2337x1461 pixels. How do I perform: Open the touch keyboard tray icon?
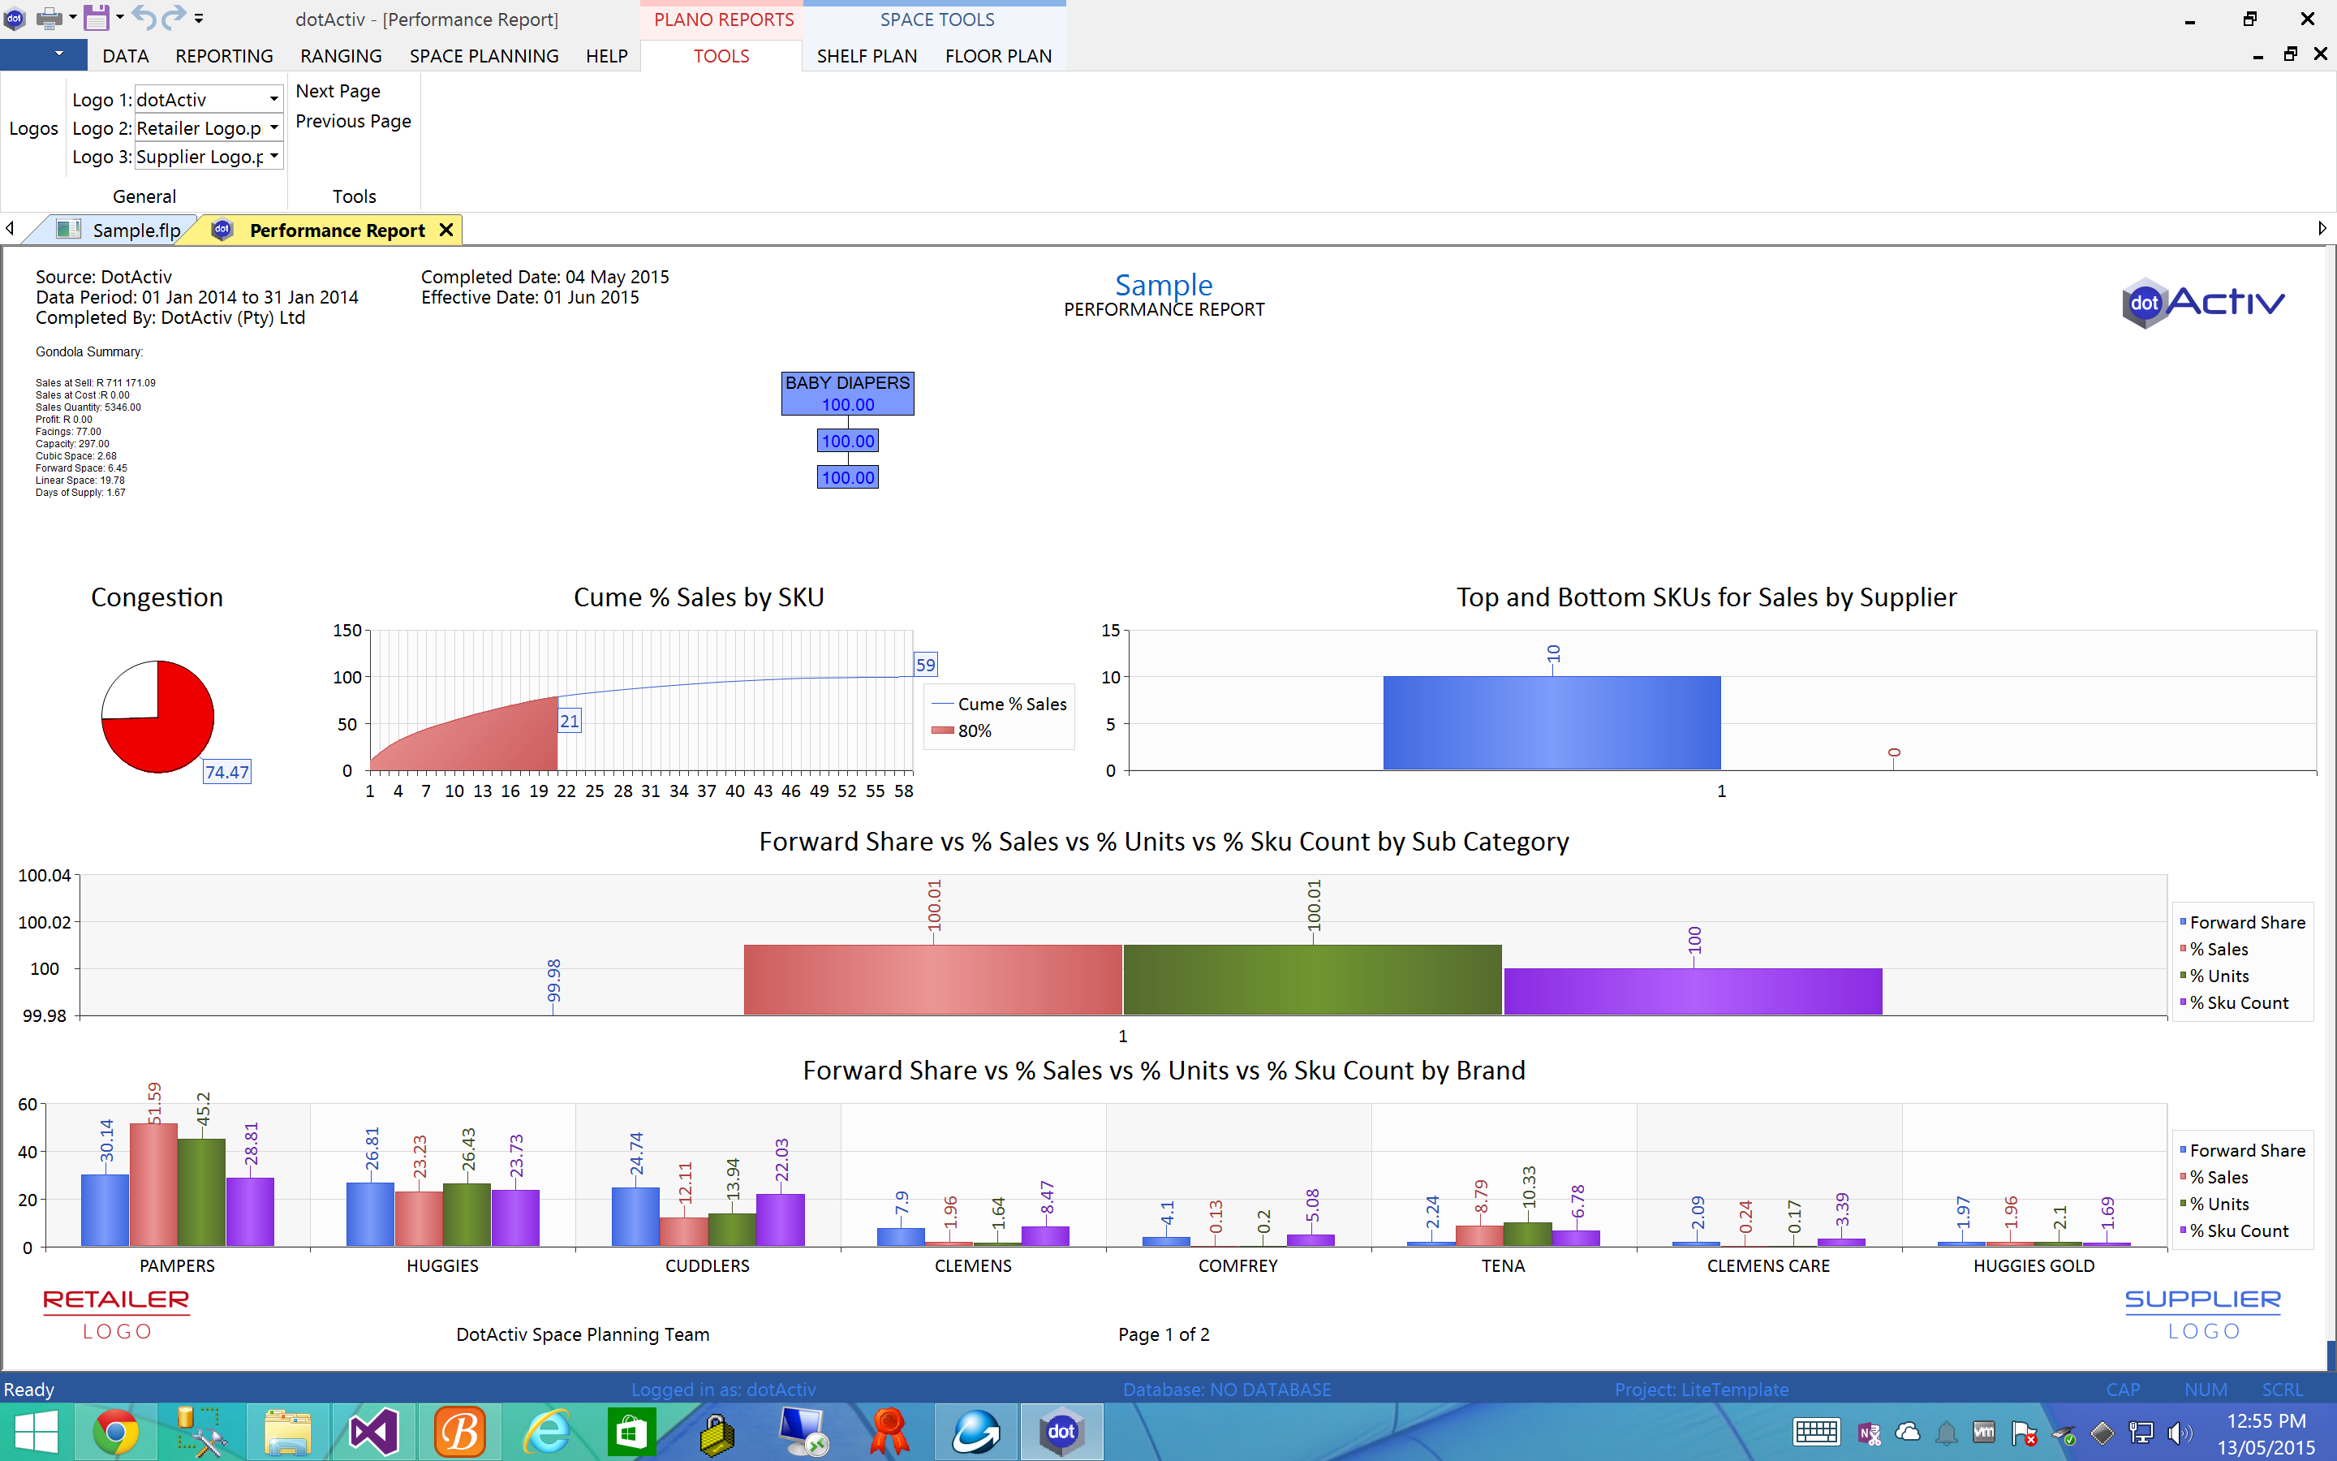pos(1815,1433)
